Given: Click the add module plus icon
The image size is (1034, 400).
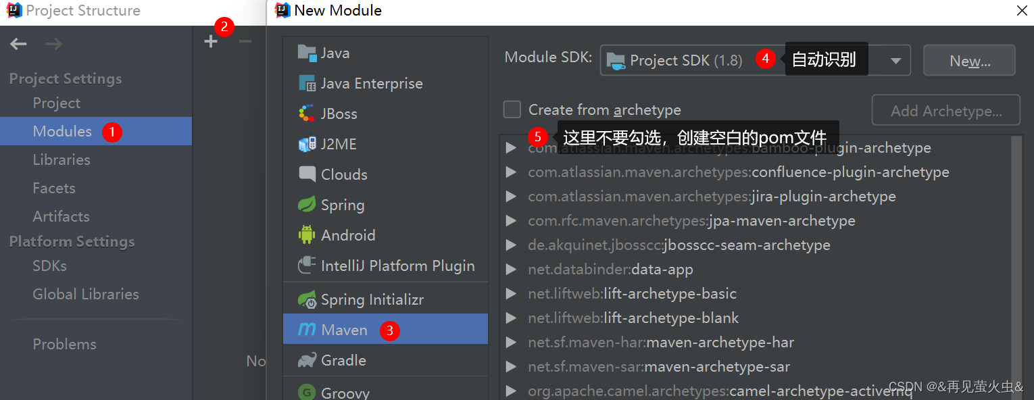Looking at the screenshot, I should pos(211,42).
